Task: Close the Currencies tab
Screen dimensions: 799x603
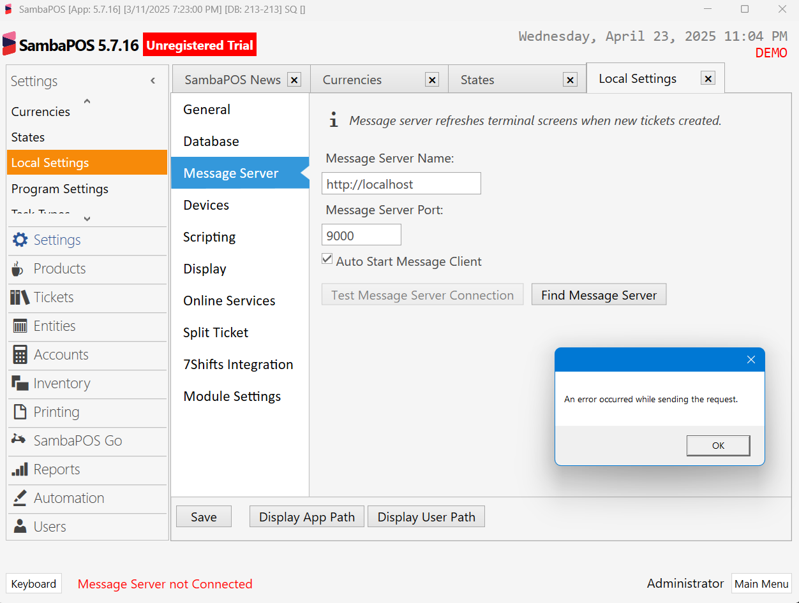Action: click(x=432, y=80)
